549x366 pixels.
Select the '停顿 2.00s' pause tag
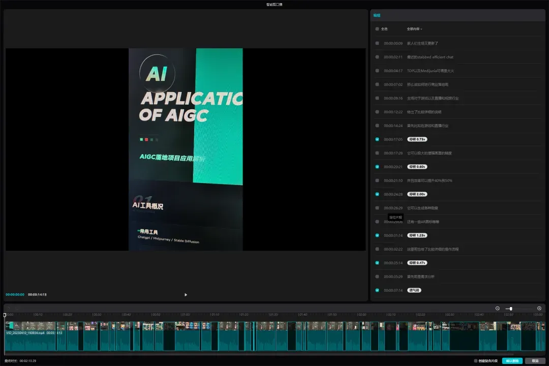pyautogui.click(x=417, y=194)
